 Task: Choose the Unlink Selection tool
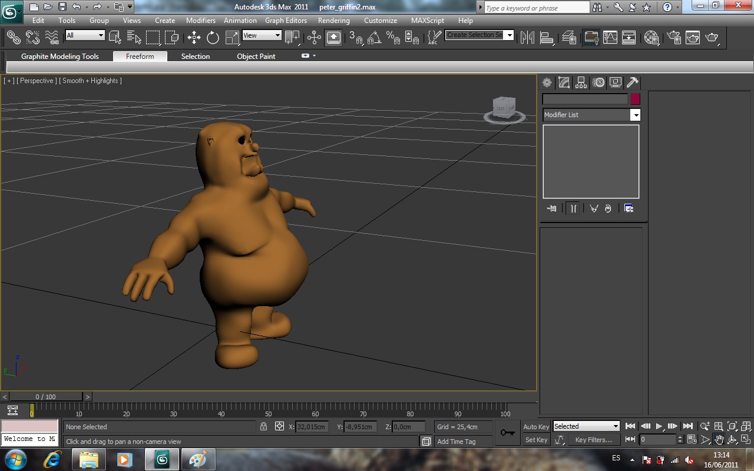32,37
